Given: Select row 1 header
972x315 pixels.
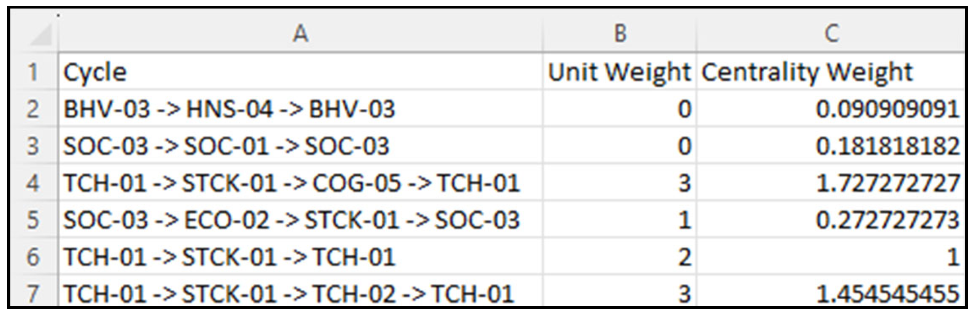Looking at the screenshot, I should coord(33,72).
